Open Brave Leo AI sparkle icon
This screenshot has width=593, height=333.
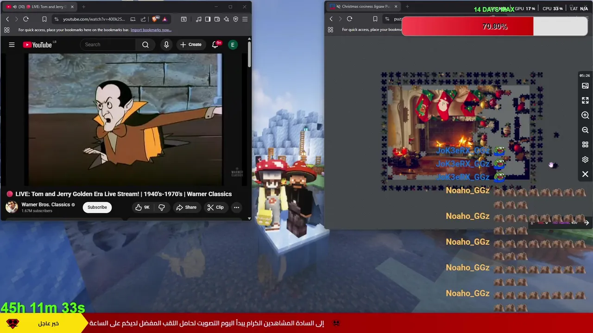[x=226, y=19]
